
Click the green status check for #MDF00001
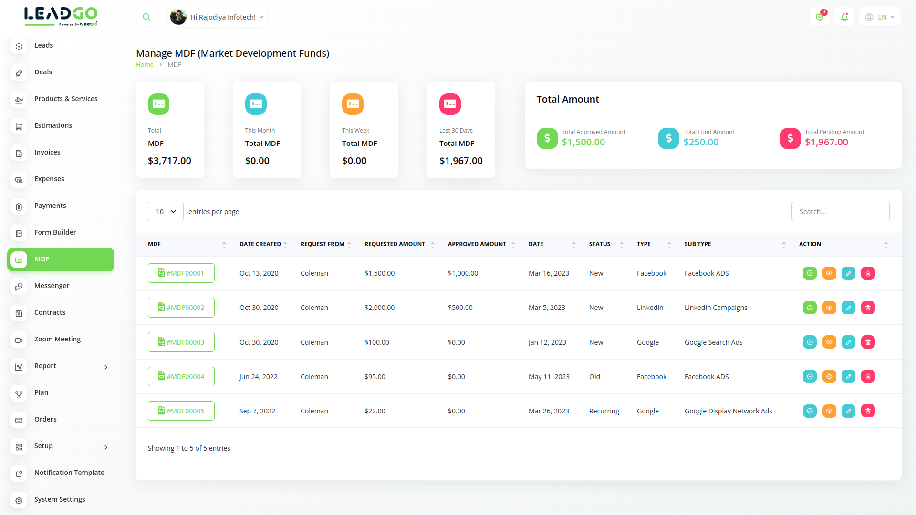pos(810,273)
